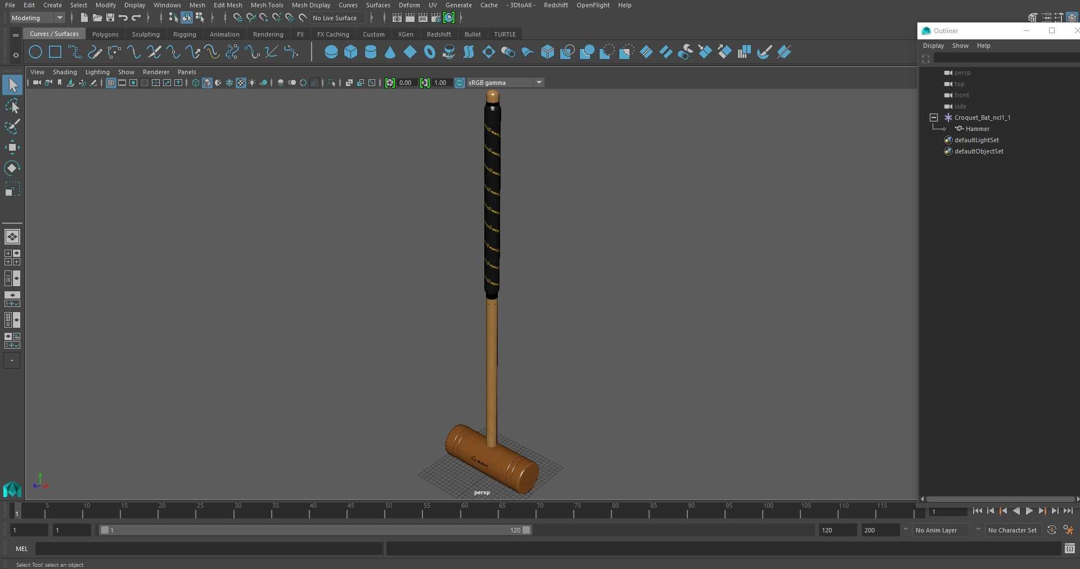Choose the Pencil Curve tool on shelf

(94, 52)
